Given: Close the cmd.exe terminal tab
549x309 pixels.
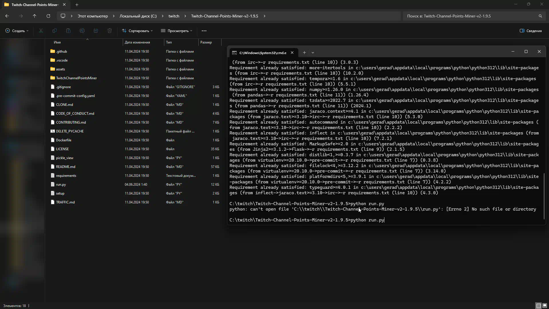Looking at the screenshot, I should pyautogui.click(x=292, y=53).
